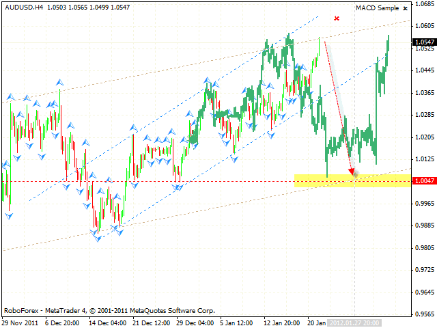Click the MACD Sample expert advisor icon

pyautogui.click(x=406, y=8)
